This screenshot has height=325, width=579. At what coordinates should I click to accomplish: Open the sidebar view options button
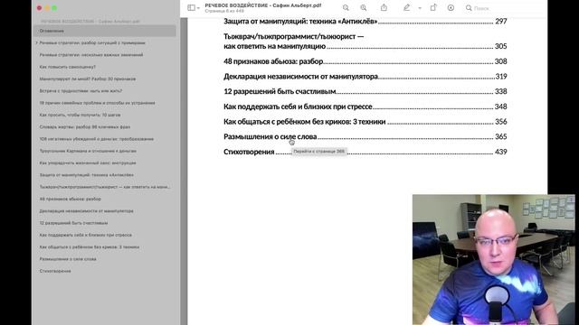pyautogui.click(x=191, y=8)
